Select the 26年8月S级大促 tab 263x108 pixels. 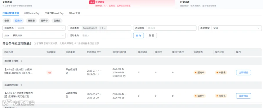pos(11,13)
